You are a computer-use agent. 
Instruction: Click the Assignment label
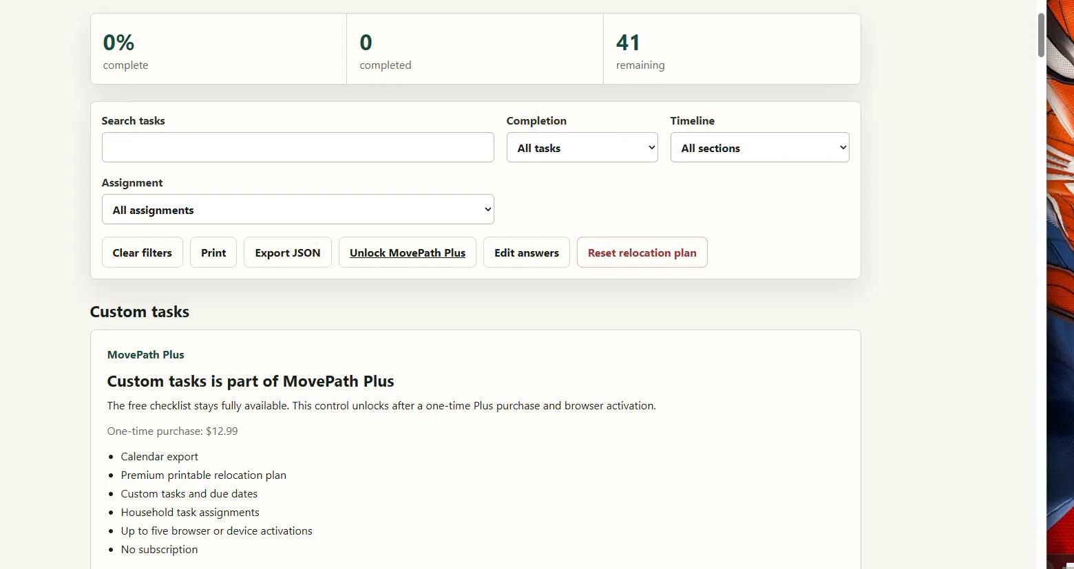pyautogui.click(x=132, y=183)
